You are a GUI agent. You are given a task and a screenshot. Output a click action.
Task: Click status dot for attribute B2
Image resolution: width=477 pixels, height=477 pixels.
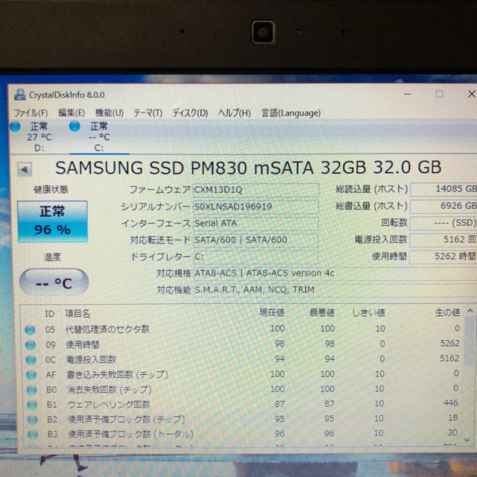[x=33, y=420]
